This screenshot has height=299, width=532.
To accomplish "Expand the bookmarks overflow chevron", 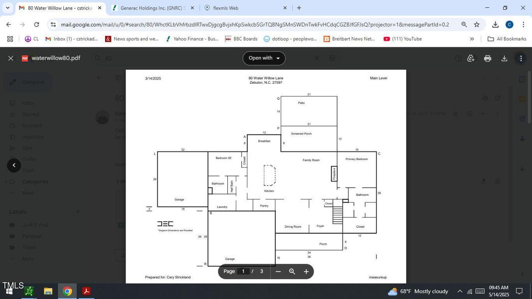I will pos(472,39).
